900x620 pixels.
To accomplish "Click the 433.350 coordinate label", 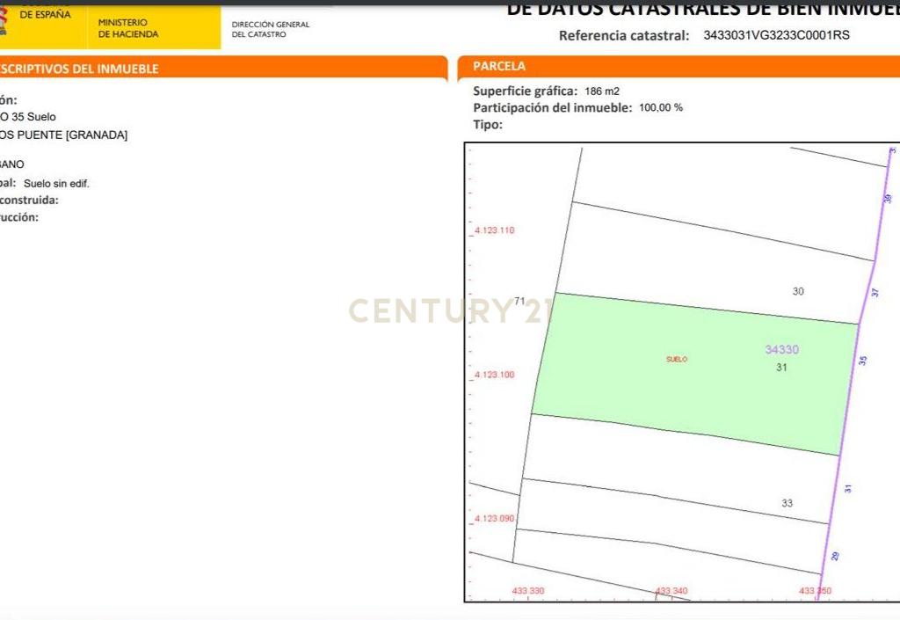I will click(815, 591).
